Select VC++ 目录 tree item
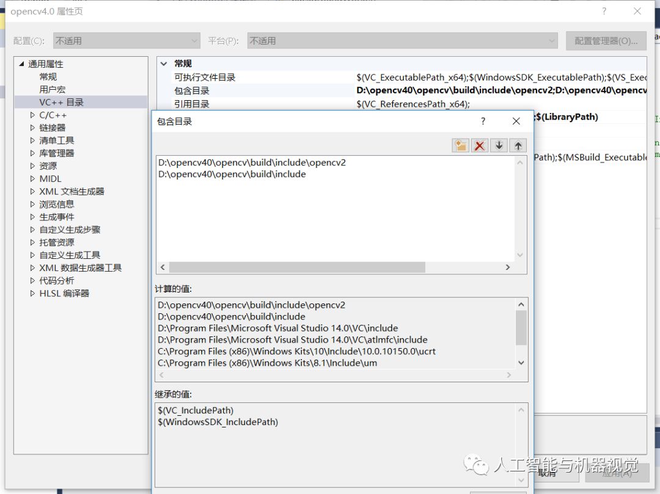Screen dimensions: 660x494 pos(62,102)
